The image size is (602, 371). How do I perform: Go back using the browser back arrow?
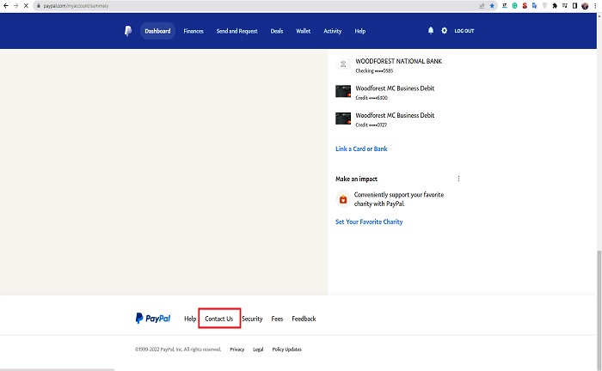[x=6, y=6]
